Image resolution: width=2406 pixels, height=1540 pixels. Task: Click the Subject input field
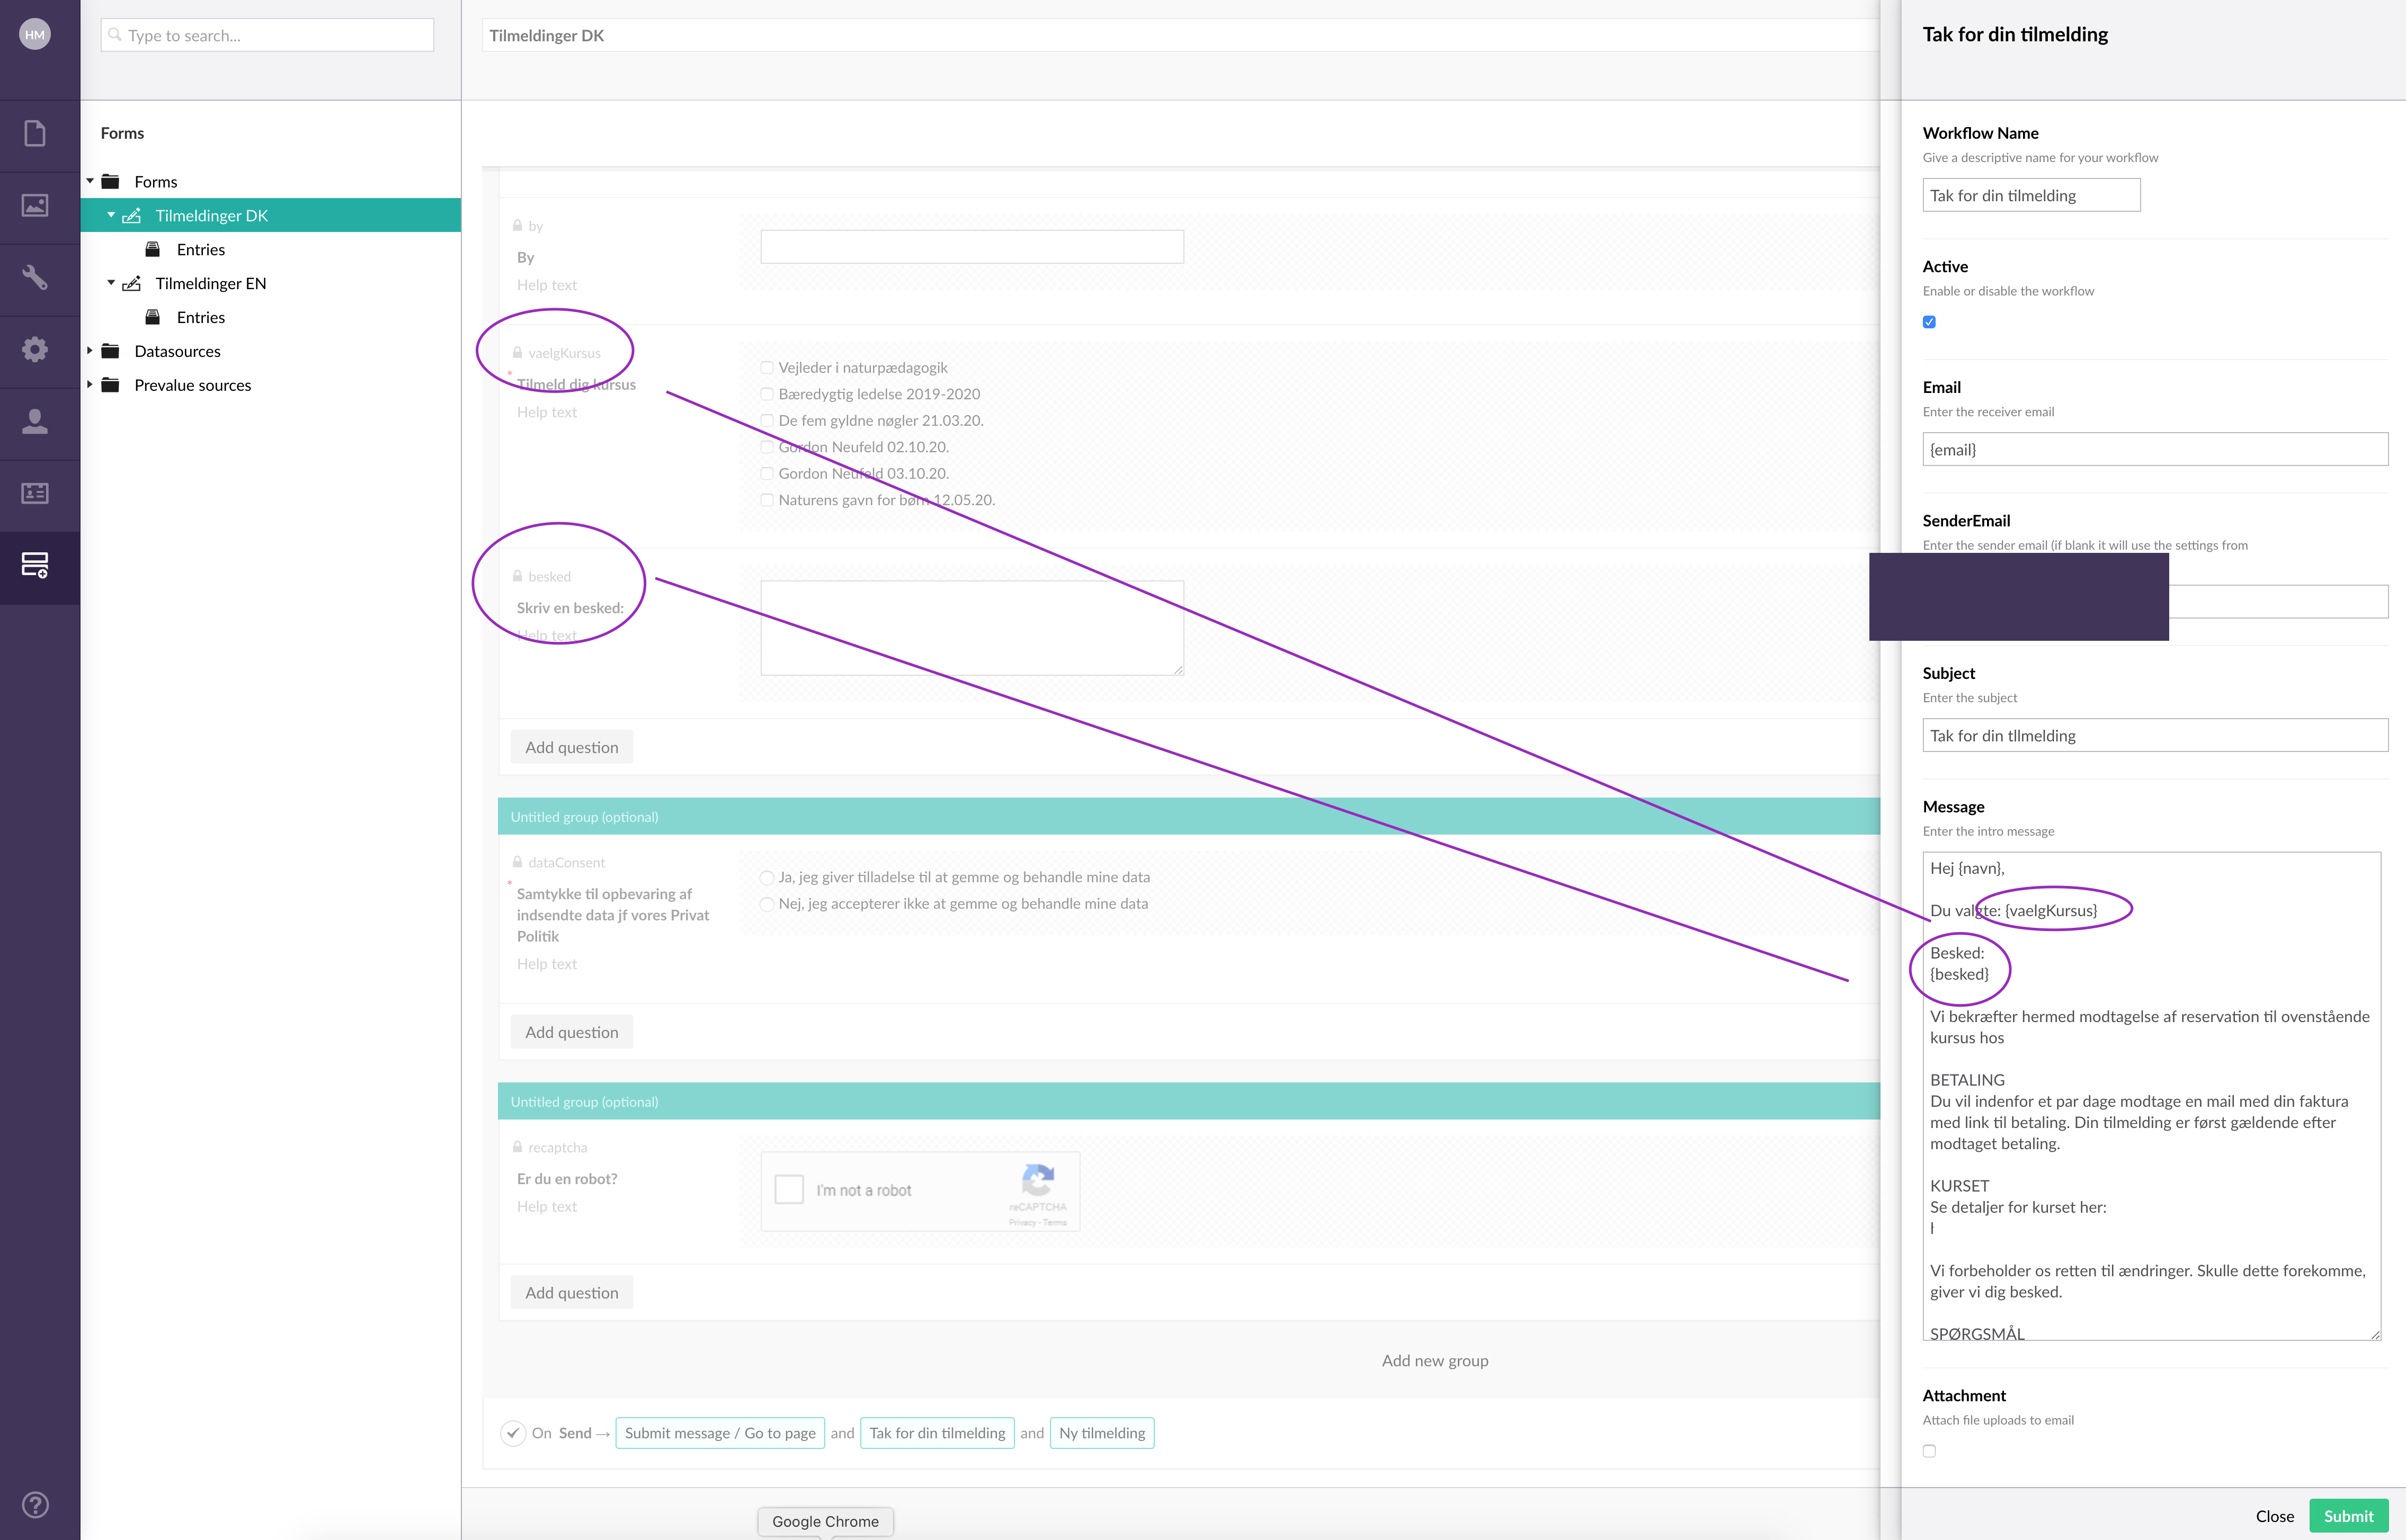click(2155, 735)
